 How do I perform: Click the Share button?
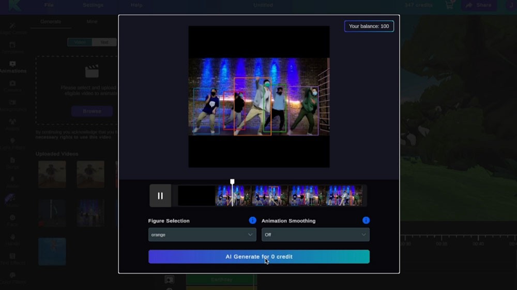pos(479,5)
